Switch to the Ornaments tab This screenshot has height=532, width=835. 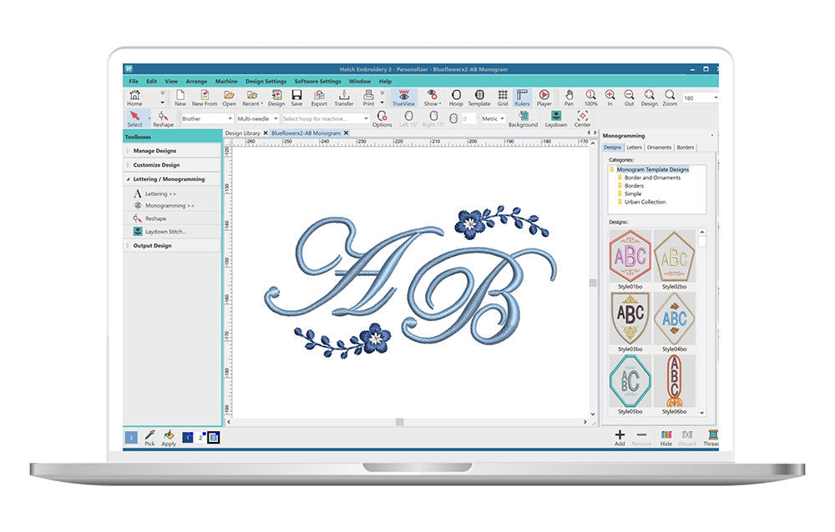pyautogui.click(x=659, y=148)
